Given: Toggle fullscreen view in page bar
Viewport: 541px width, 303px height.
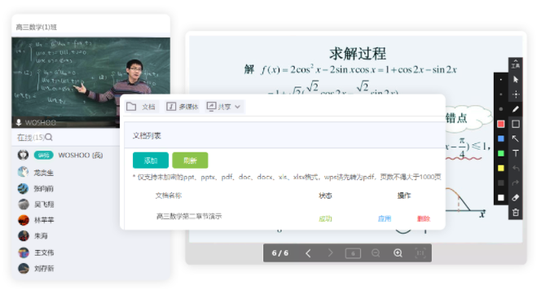Looking at the screenshot, I should (420, 253).
